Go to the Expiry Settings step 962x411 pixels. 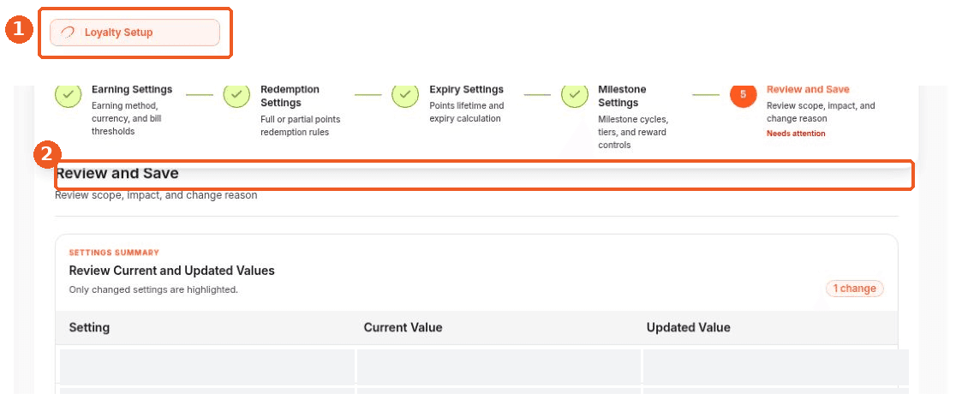(466, 90)
